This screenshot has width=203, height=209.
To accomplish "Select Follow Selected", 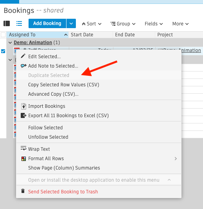I will [x=99, y=128].
